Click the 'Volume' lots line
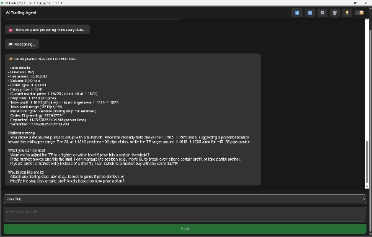This screenshot has height=237, width=372. (24, 81)
